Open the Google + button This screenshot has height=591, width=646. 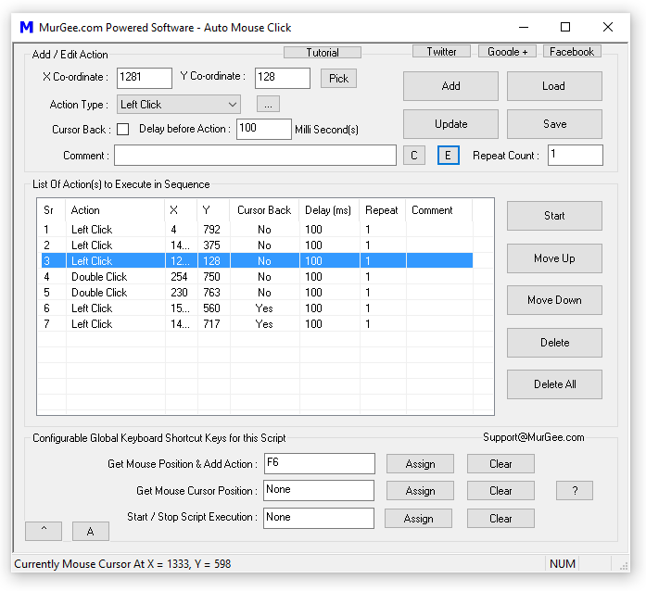(507, 52)
